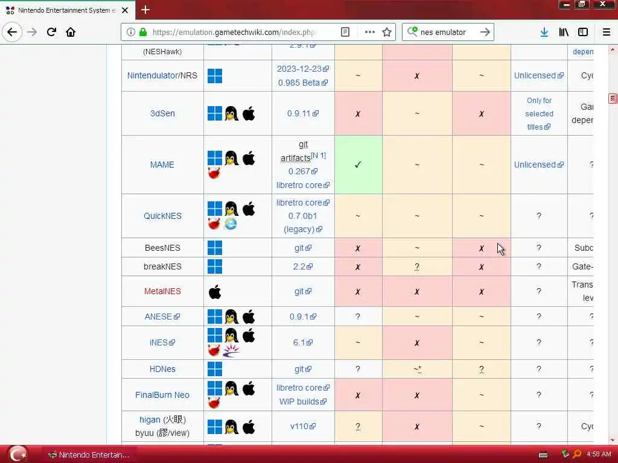This screenshot has height=463, width=618.
Task: Close the Nintendo Entertainment System tab
Action: click(x=125, y=10)
